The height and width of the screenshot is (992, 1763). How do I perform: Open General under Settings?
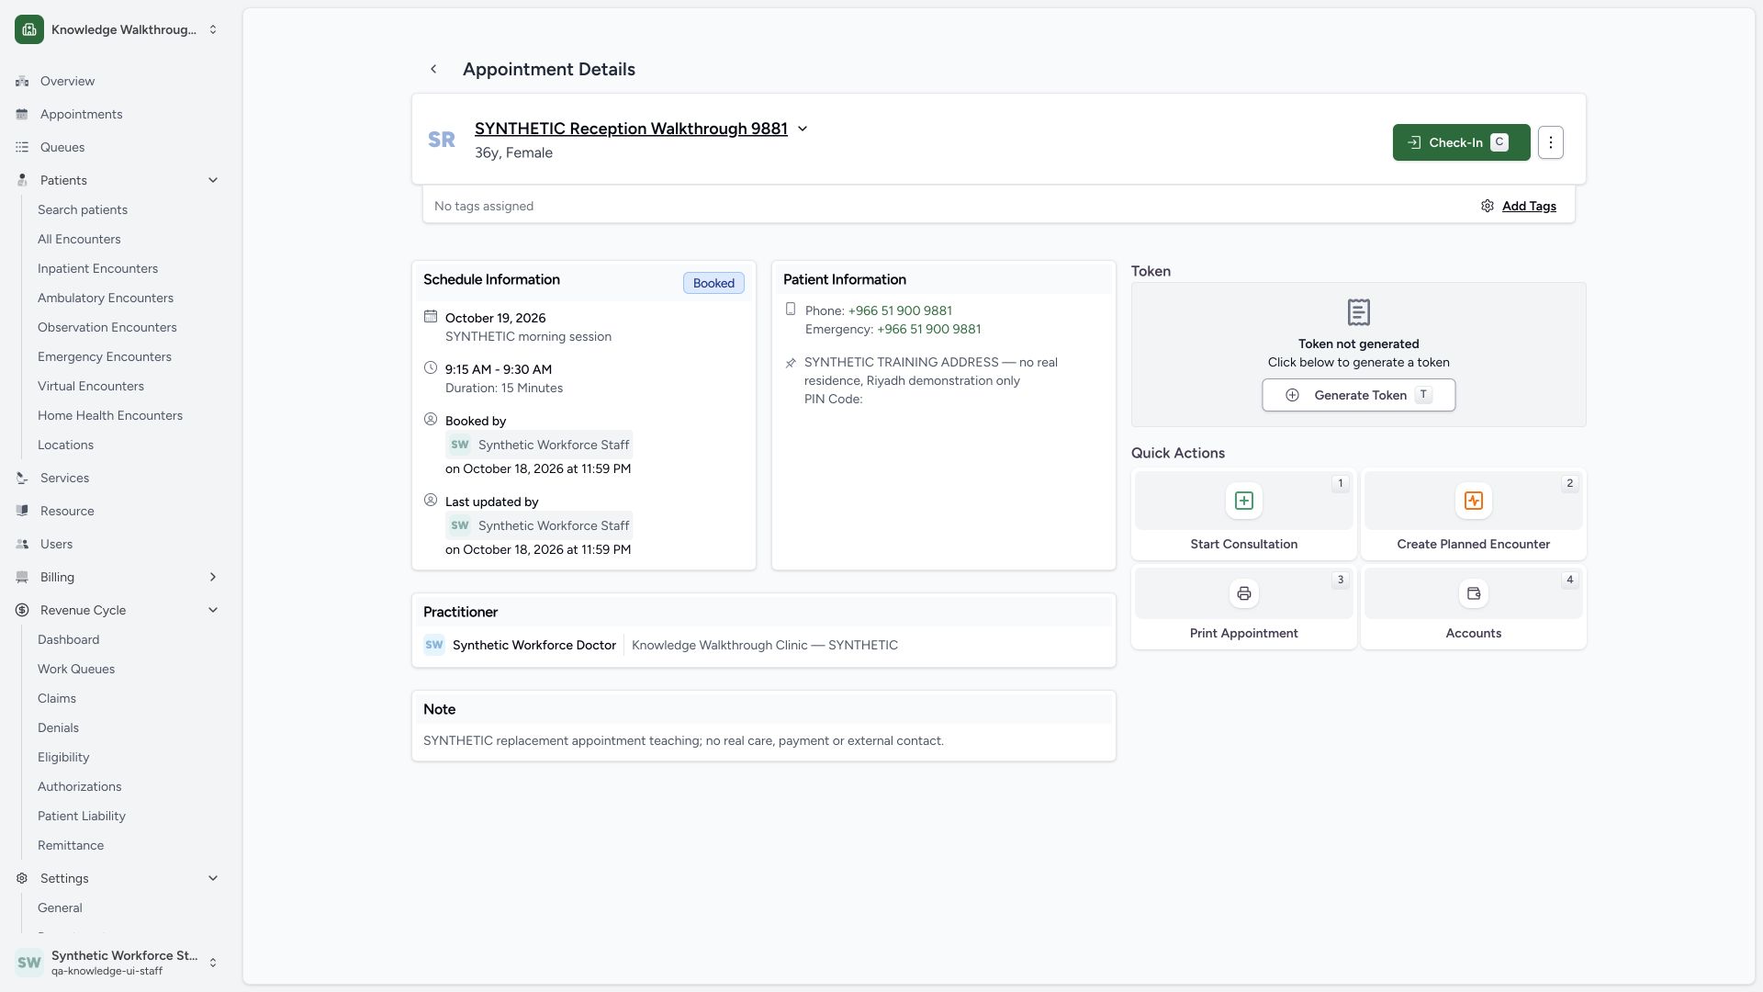(x=60, y=907)
